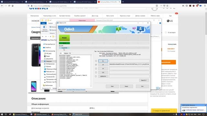Close the active Samsung Galaxy J2 Prime tab
Screen dimensions: 207x116
pos(119,2)
